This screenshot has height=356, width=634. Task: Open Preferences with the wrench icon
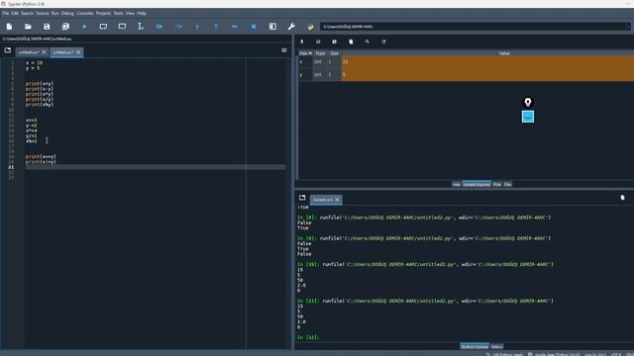point(291,27)
